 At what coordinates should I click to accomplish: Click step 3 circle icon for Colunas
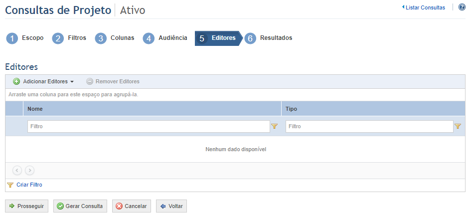pos(101,38)
